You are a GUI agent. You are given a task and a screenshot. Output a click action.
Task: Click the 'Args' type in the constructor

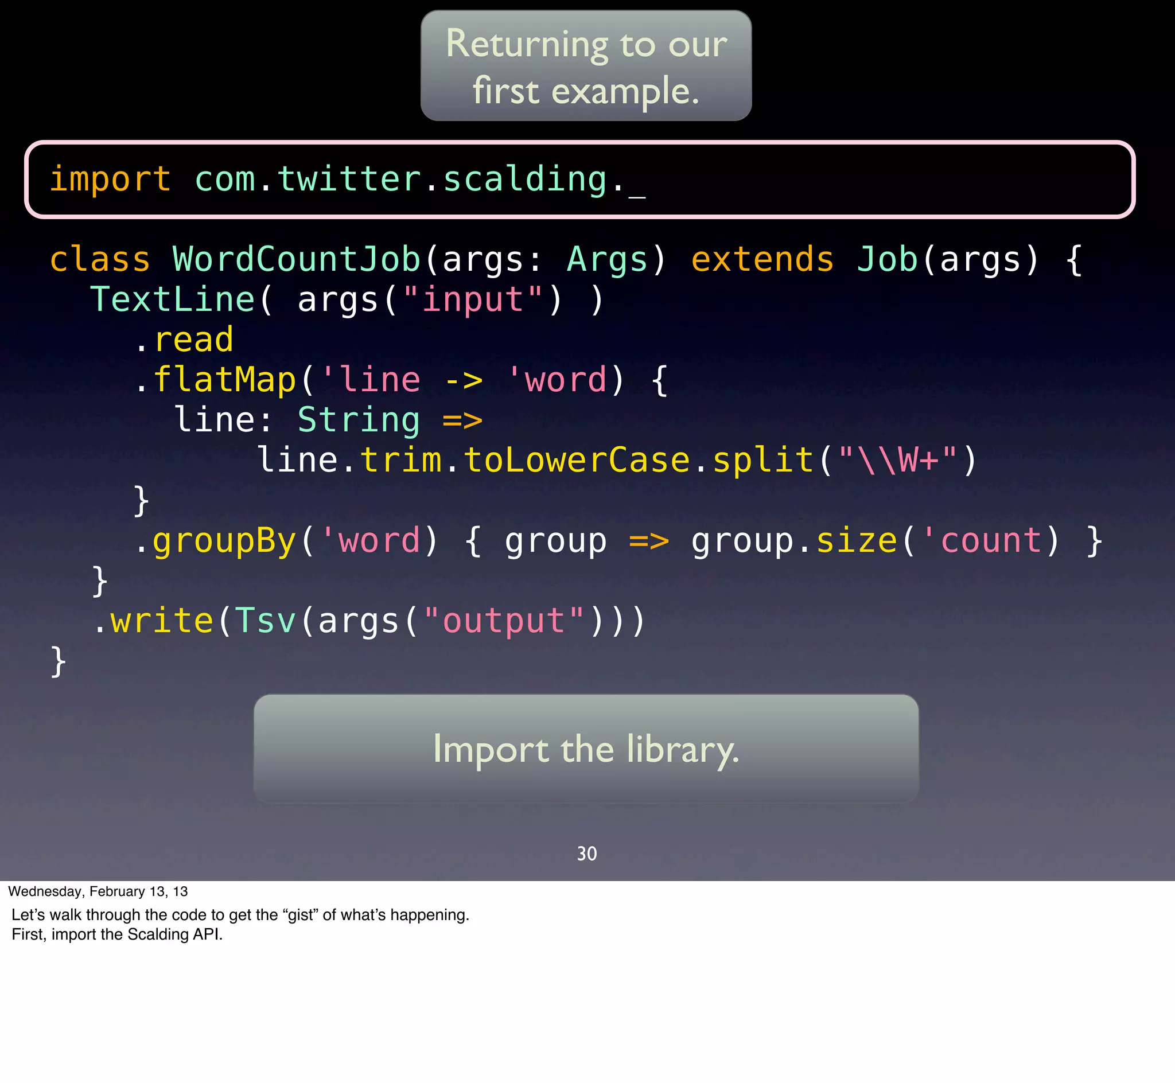pyautogui.click(x=607, y=259)
